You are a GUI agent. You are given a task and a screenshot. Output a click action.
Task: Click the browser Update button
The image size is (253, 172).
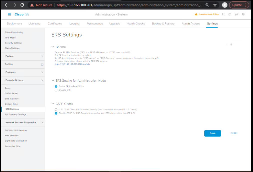(237, 5)
